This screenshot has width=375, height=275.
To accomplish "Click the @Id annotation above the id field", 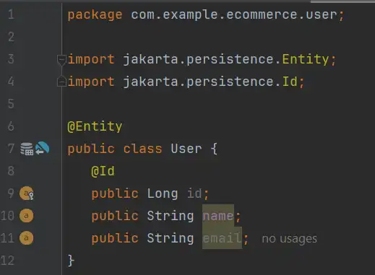I will pyautogui.click(x=103, y=171).
